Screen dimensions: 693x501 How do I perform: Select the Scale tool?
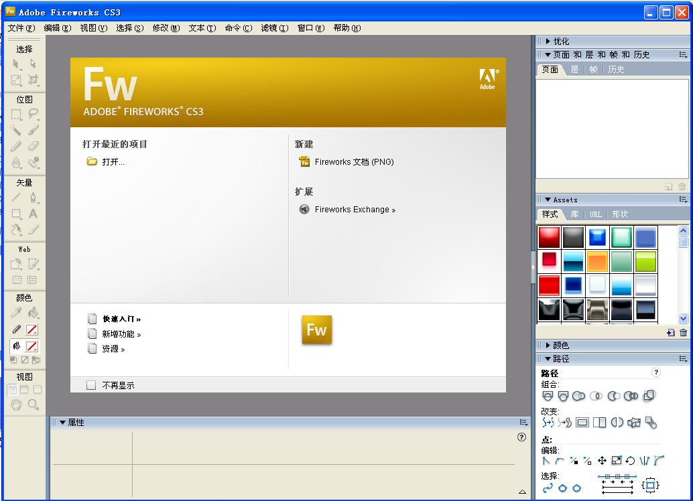click(x=16, y=80)
